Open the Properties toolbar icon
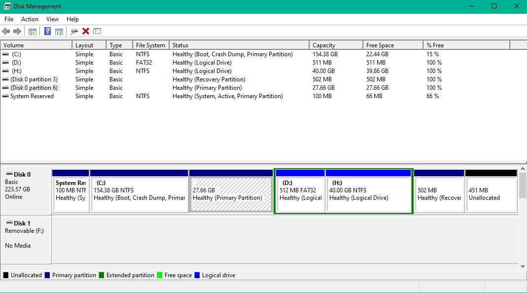527x293 pixels. click(x=97, y=31)
